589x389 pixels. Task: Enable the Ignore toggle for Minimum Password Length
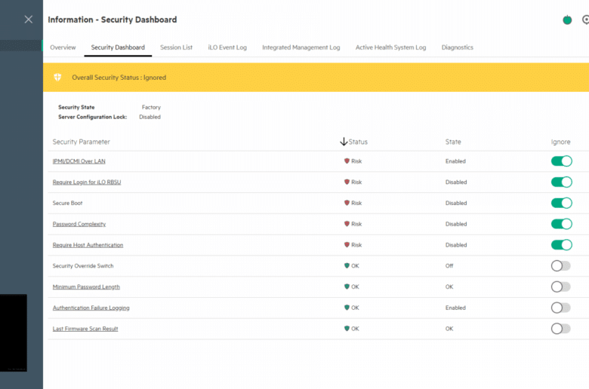point(561,287)
